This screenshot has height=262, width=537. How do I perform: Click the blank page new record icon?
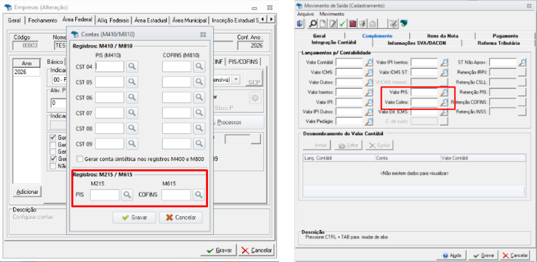point(323,23)
